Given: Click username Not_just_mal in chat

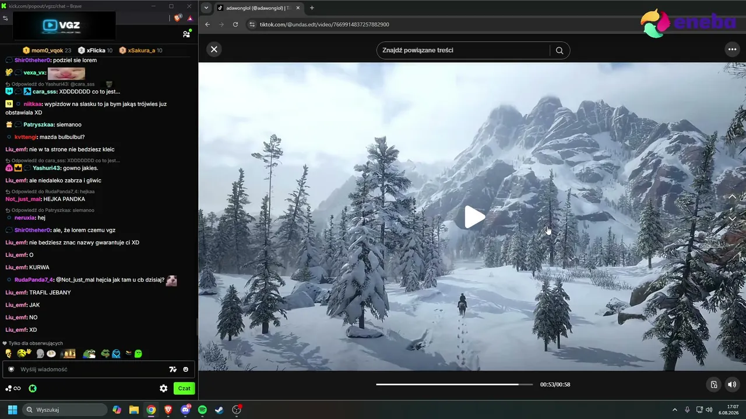Looking at the screenshot, I should coord(23,199).
